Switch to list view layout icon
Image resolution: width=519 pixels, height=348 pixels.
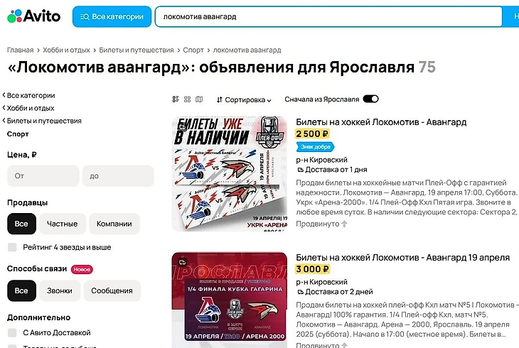click(x=176, y=99)
